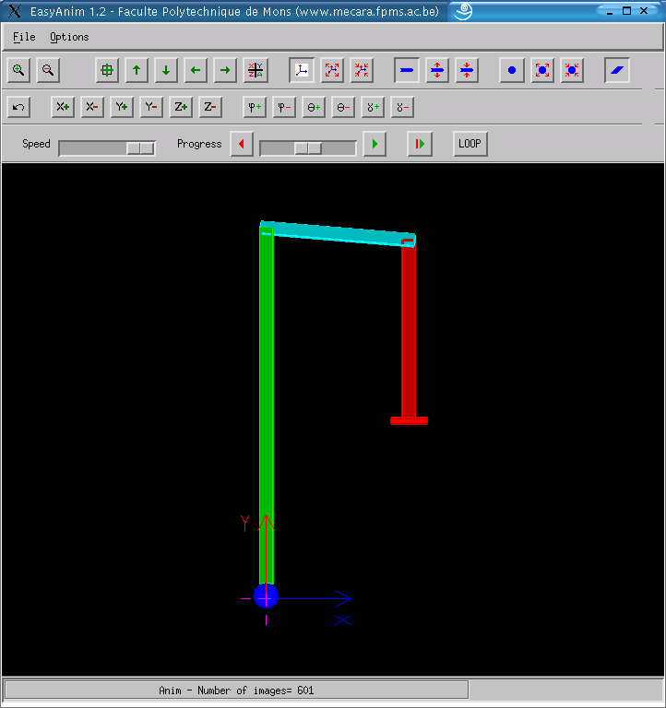
Task: Click the red hanging bar in viewport
Action: click(x=409, y=330)
